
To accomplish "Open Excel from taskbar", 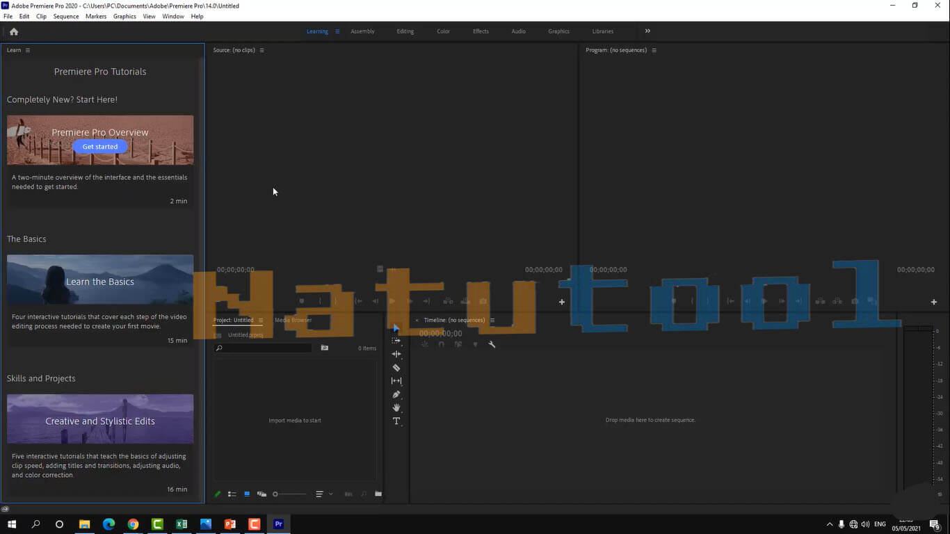I will (182, 524).
